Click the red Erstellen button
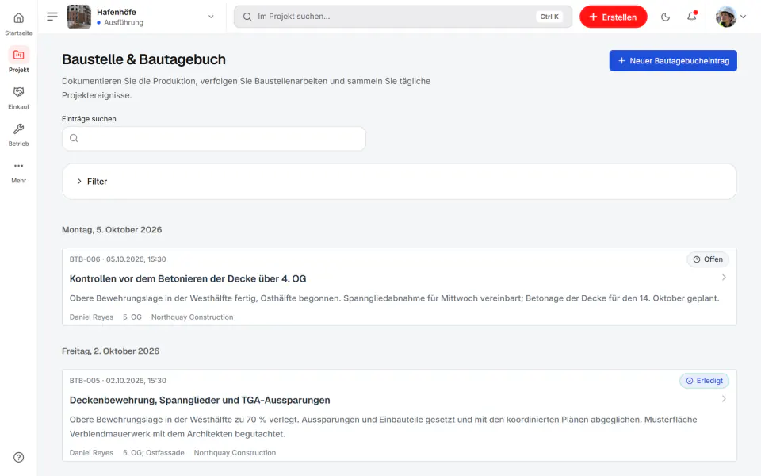This screenshot has height=476, width=761. click(x=613, y=17)
